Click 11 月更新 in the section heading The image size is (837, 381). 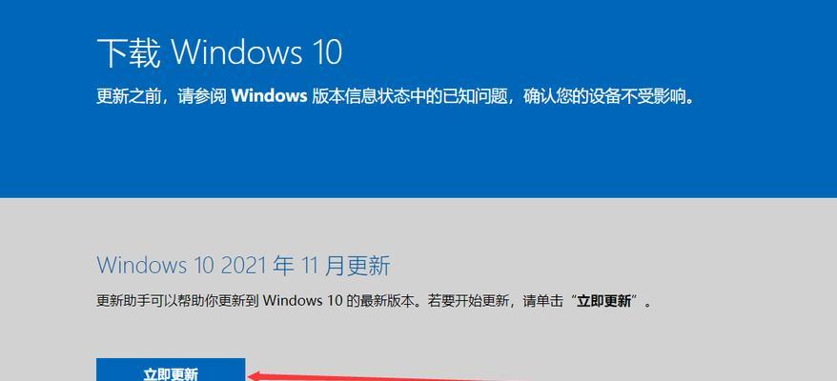tap(345, 265)
